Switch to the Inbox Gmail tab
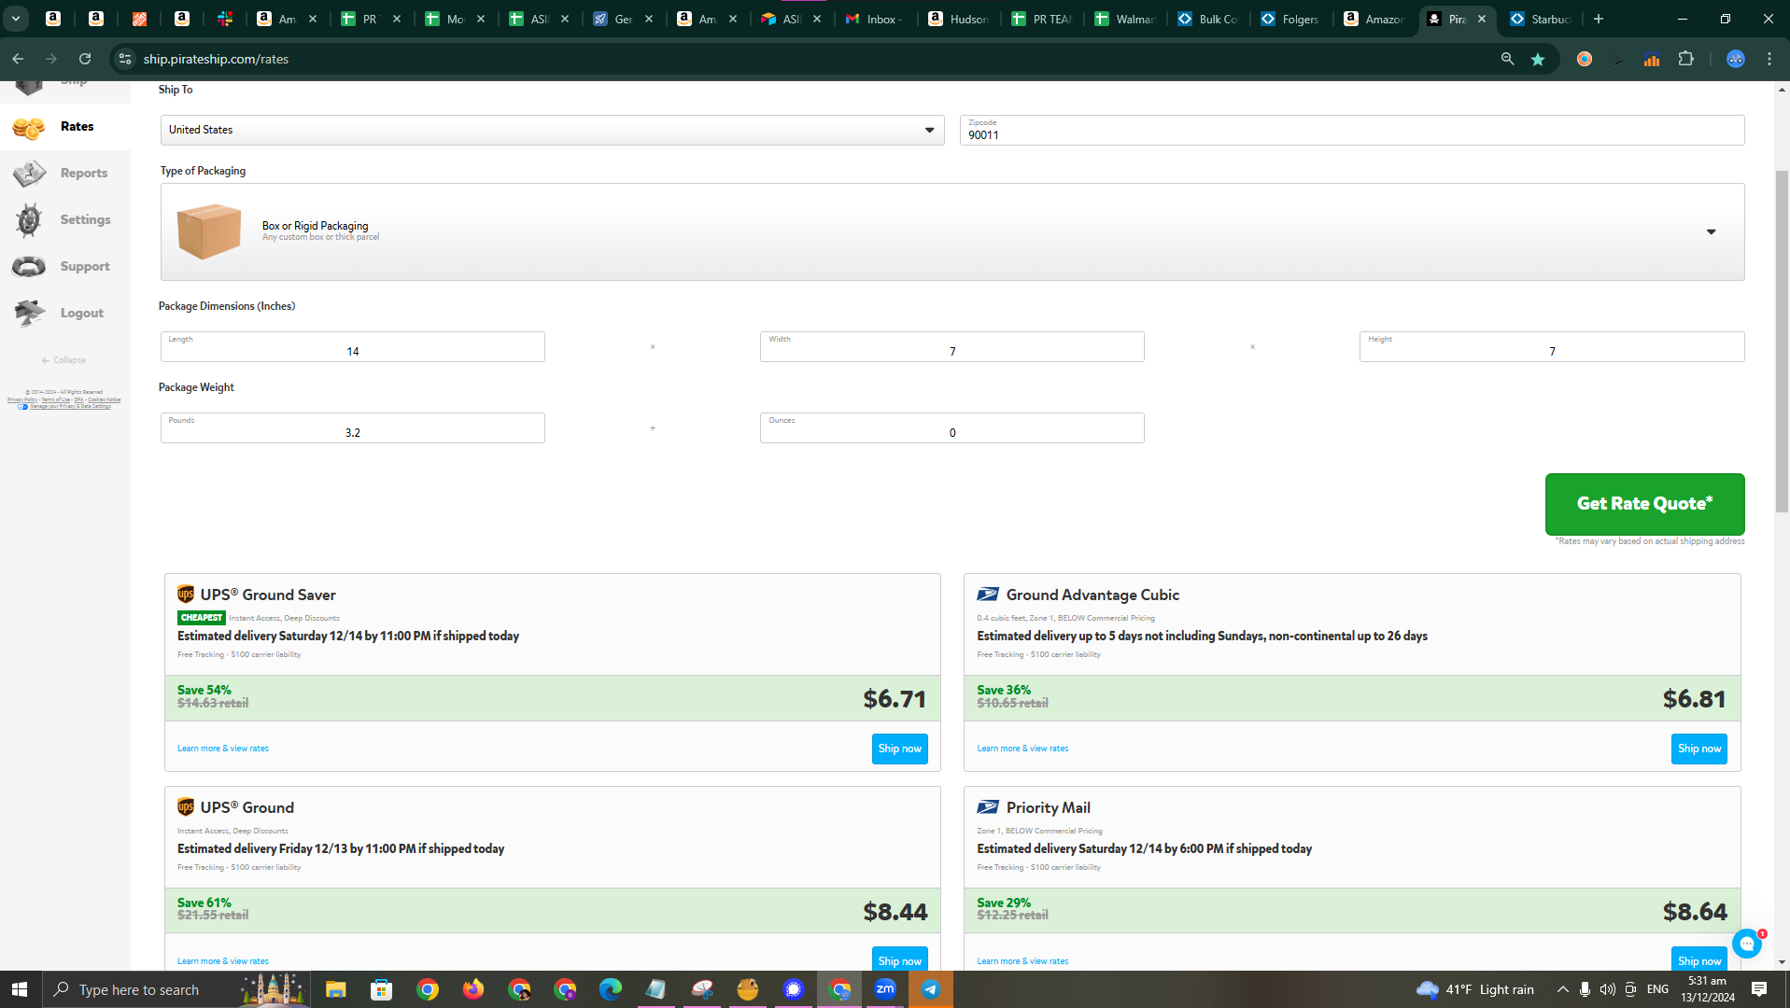The height and width of the screenshot is (1008, 1790). click(875, 19)
